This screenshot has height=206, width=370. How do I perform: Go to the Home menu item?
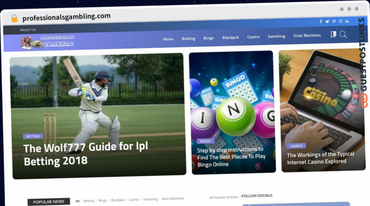[x=168, y=39]
